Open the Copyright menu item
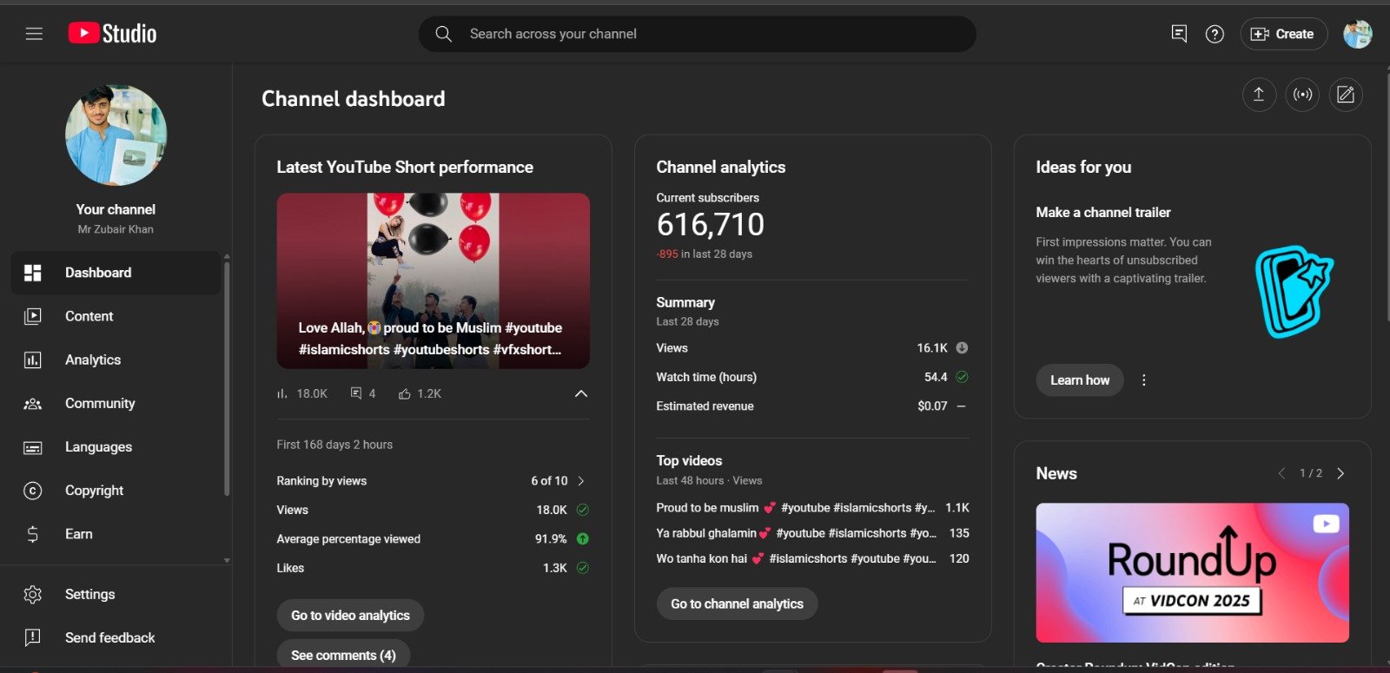 (x=116, y=490)
